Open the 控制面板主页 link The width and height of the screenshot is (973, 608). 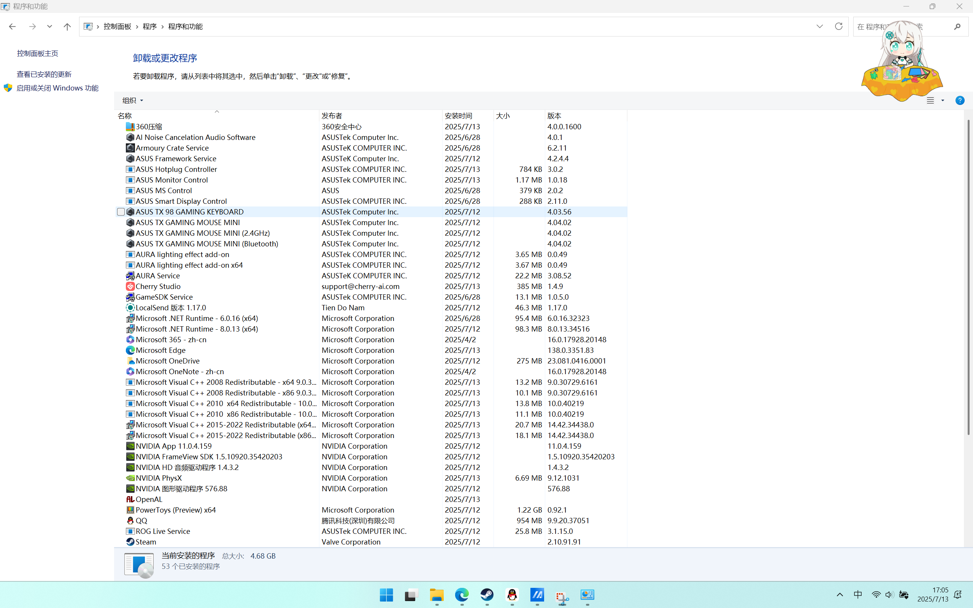37,54
